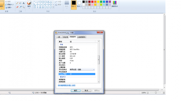Choose the Down arrow shape
The image size is (181, 101).
pos(35,7)
